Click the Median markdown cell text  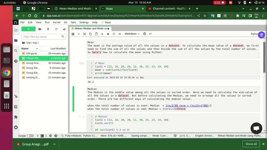173,99
